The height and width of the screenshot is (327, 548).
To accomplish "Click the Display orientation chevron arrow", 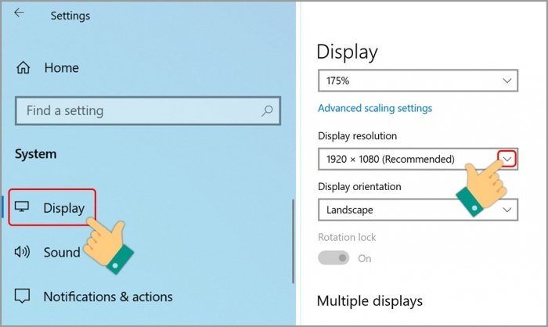I will [x=507, y=210].
